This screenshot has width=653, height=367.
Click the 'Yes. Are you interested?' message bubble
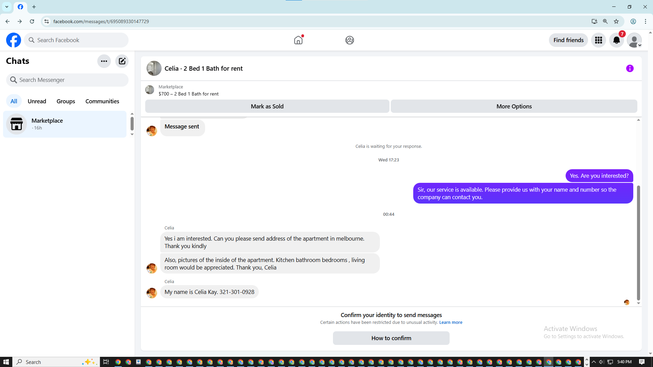click(x=599, y=176)
